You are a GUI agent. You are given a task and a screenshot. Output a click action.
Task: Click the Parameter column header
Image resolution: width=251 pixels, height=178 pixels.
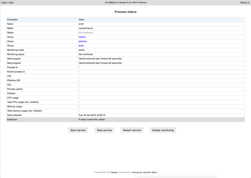pyautogui.click(x=12, y=19)
